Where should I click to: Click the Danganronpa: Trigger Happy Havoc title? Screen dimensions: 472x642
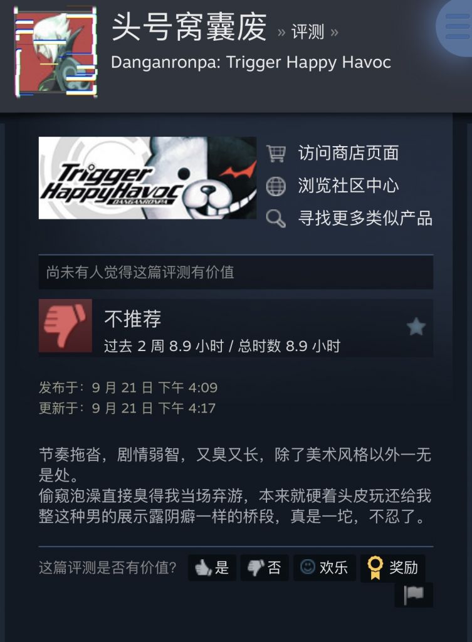coord(251,63)
